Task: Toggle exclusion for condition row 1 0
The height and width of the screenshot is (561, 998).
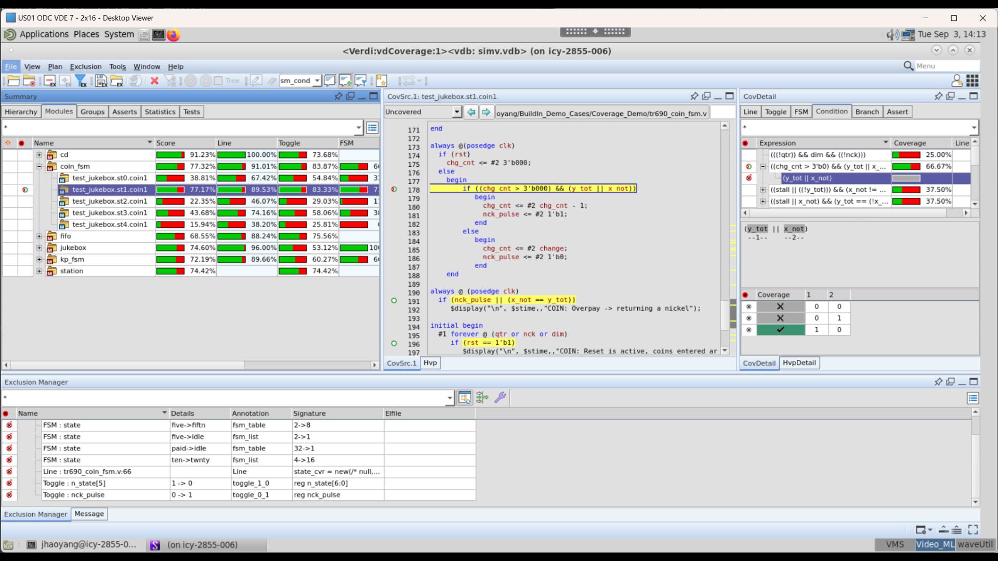Action: click(x=748, y=330)
